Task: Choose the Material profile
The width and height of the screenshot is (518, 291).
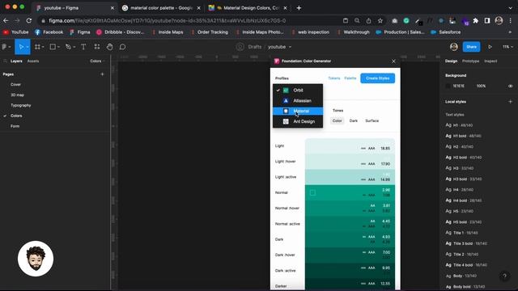Action: (298, 111)
